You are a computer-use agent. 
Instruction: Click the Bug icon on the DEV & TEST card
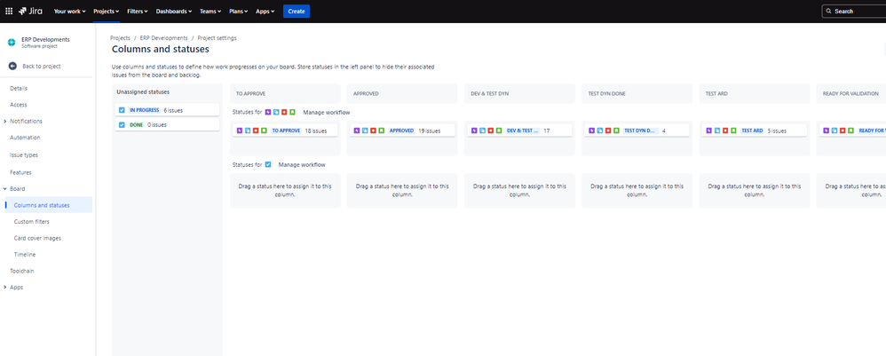click(491, 131)
